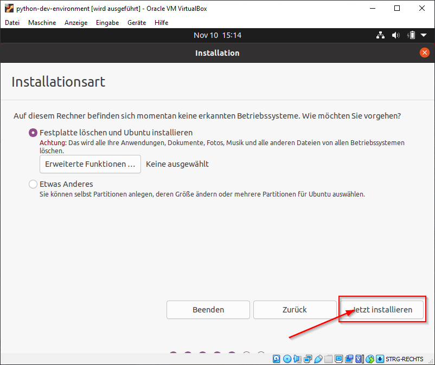
Task: Open the shared folders status icon
Action: click(x=329, y=359)
